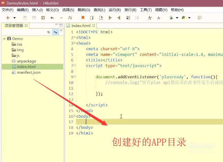
Task: Close the 项目管理器 tab
Action: tap(26, 26)
